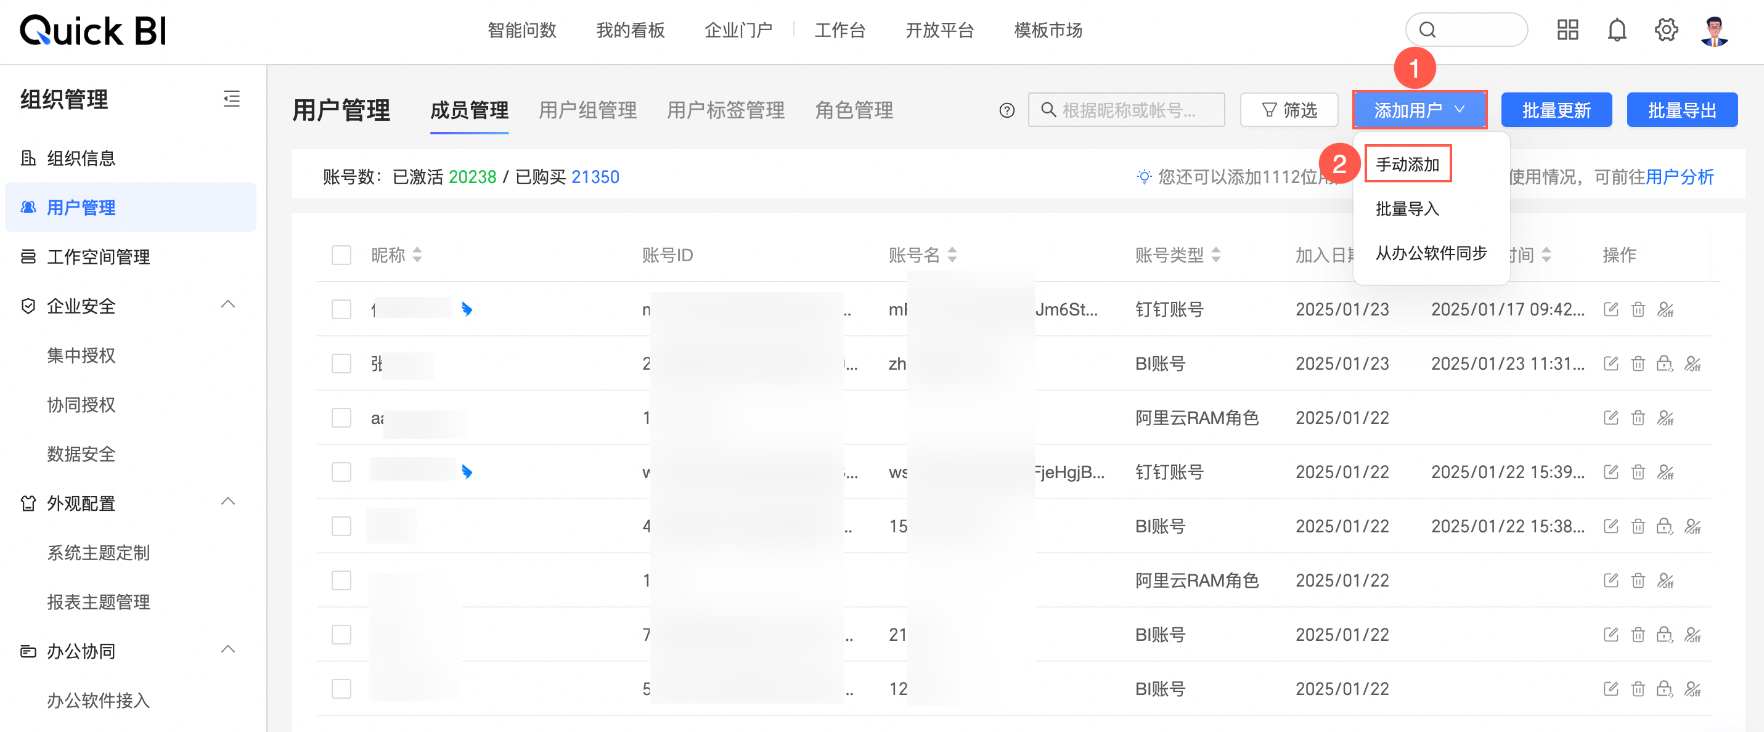1764x732 pixels.
Task: Collapse the 企业安全 sidebar section
Action: (x=228, y=305)
